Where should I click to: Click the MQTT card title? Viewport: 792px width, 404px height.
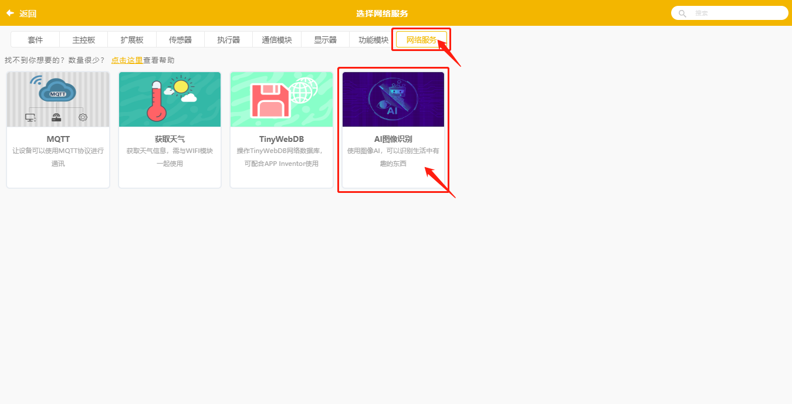[58, 139]
